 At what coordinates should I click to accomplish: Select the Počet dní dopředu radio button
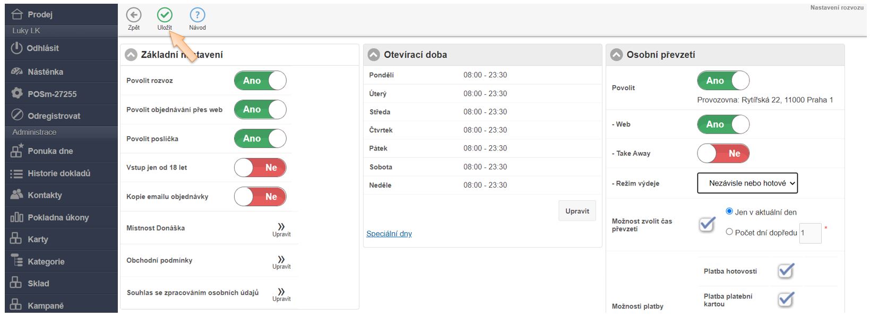pos(729,232)
